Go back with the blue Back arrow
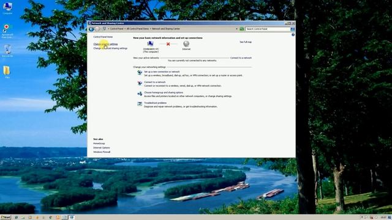This screenshot has width=392, height=220. tap(91, 29)
